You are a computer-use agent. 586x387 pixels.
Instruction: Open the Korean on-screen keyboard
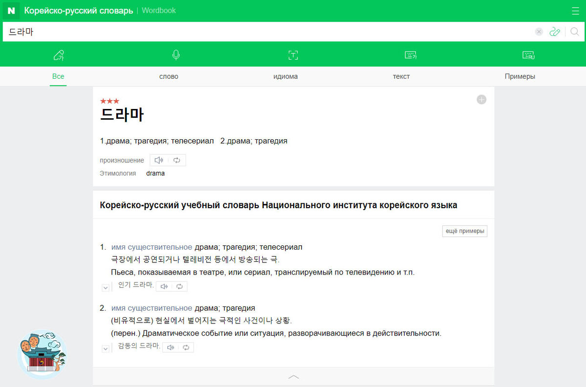coord(410,55)
